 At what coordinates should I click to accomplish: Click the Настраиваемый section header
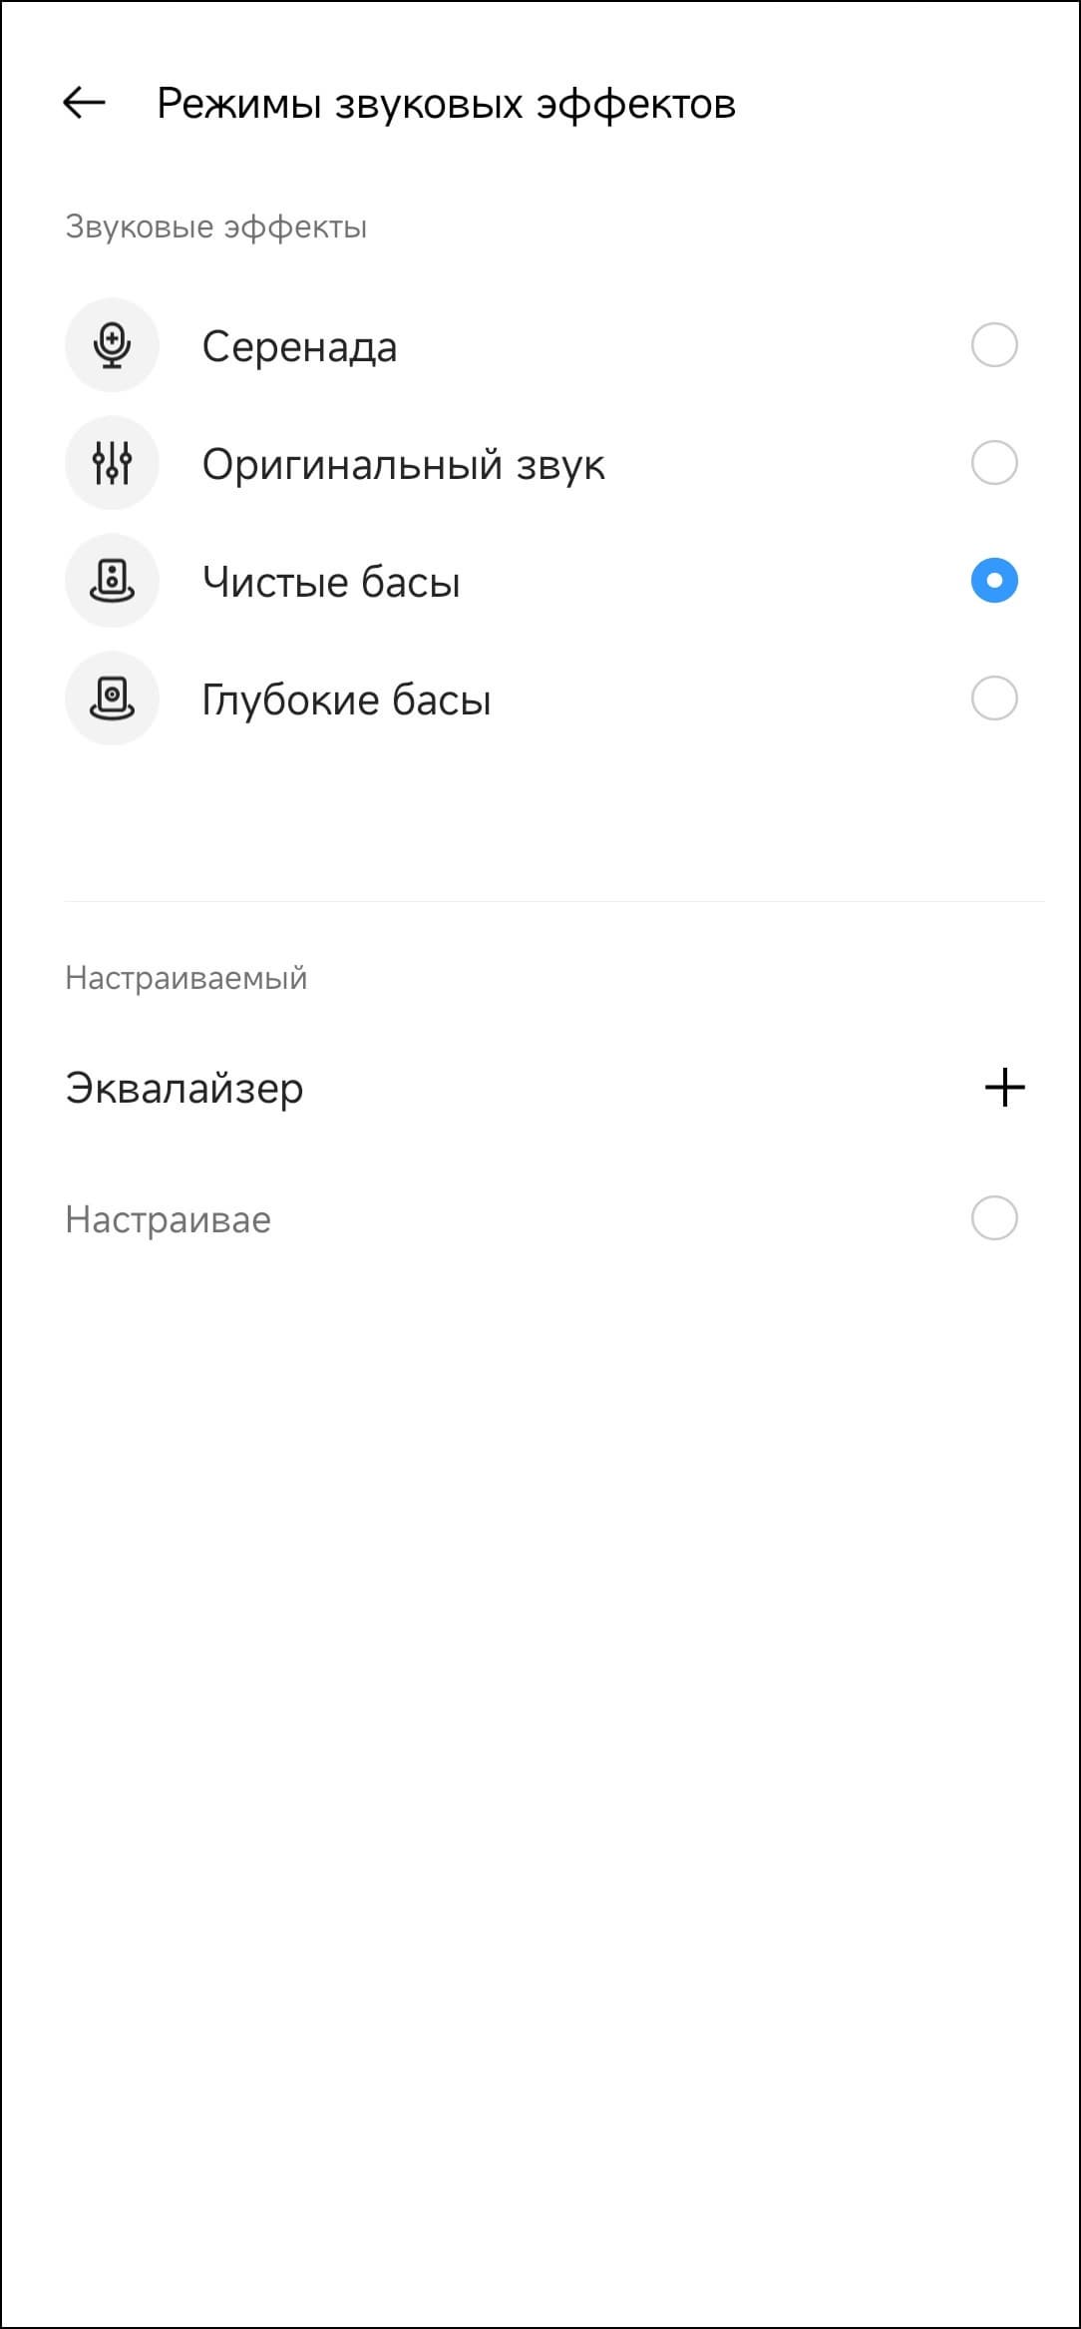tap(186, 978)
